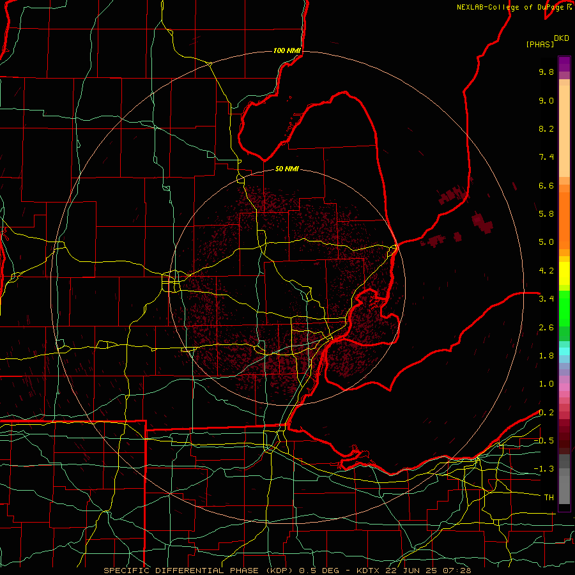Select the 5.0 color scale value
Image resolution: width=575 pixels, height=575 pixels.
[546, 242]
